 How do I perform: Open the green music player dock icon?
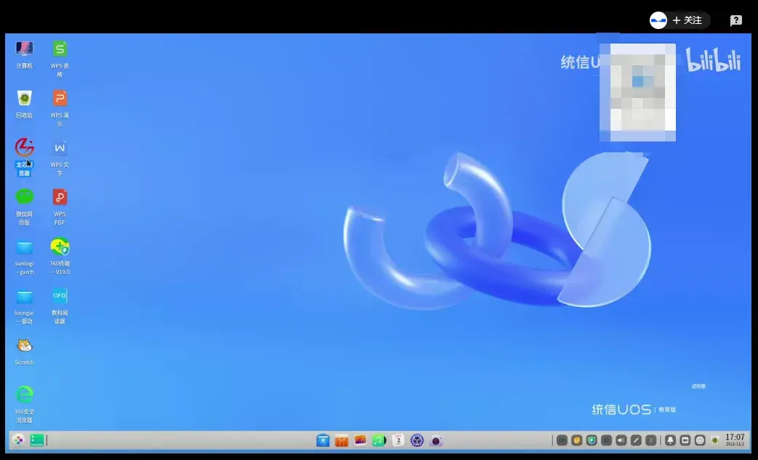pyautogui.click(x=379, y=440)
